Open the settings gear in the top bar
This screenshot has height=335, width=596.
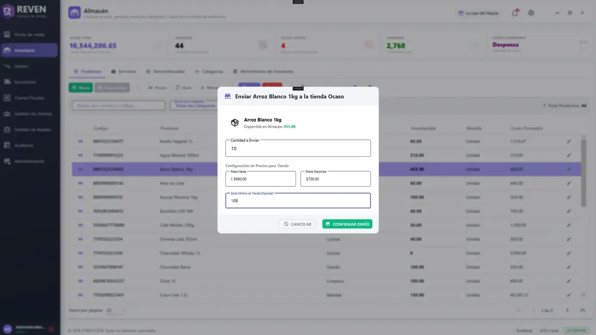(531, 13)
